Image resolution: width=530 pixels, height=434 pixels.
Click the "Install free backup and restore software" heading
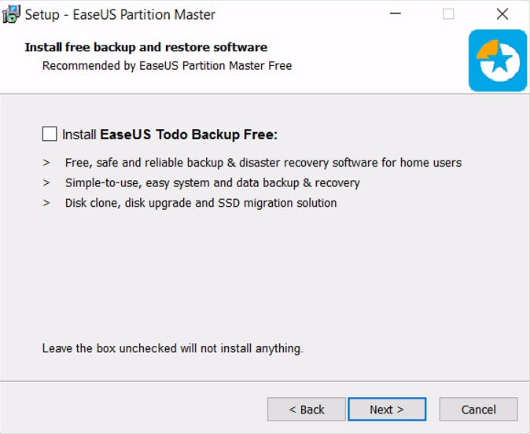pos(146,47)
